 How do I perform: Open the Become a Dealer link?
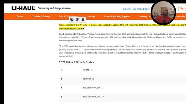pyautogui.click(x=141, y=9)
